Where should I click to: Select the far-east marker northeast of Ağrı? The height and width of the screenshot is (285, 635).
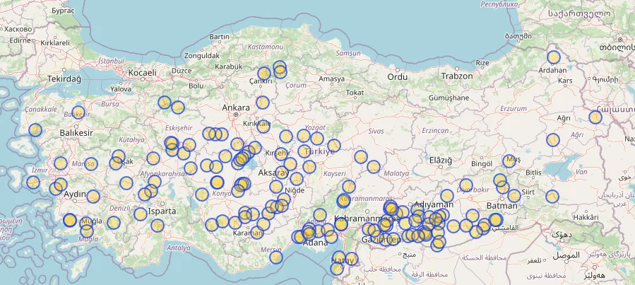point(595,117)
